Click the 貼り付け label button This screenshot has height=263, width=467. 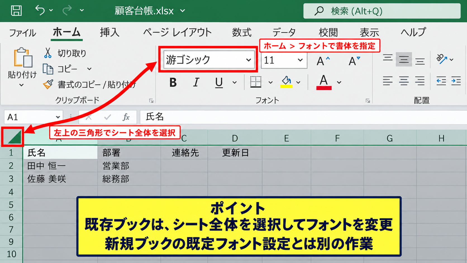[x=22, y=75]
